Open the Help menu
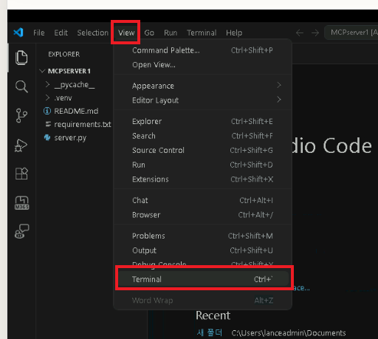The image size is (378, 339). (x=234, y=32)
